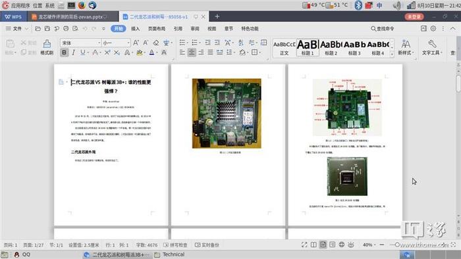
Task: Open the zoom percentage 40% dropdown
Action: tap(369, 245)
